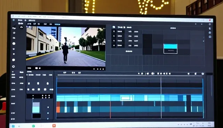Click the white horizontal bar above the timeline tracks
The width and height of the screenshot is (223, 128).
pyautogui.click(x=130, y=75)
